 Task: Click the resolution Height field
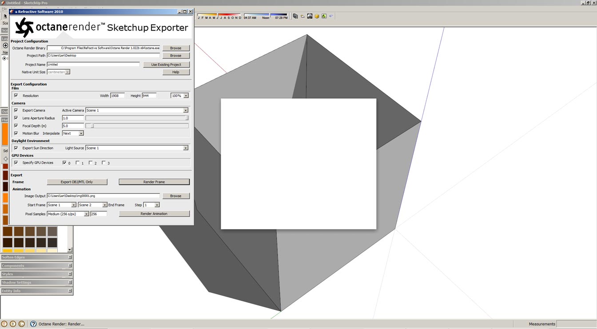coord(149,96)
